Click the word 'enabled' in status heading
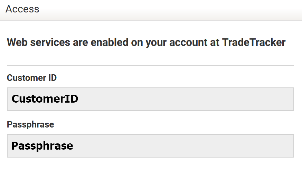 pos(110,42)
